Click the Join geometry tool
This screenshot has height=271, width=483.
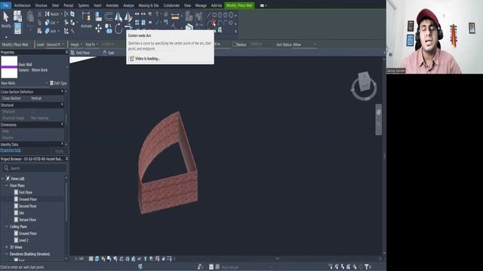click(x=51, y=31)
